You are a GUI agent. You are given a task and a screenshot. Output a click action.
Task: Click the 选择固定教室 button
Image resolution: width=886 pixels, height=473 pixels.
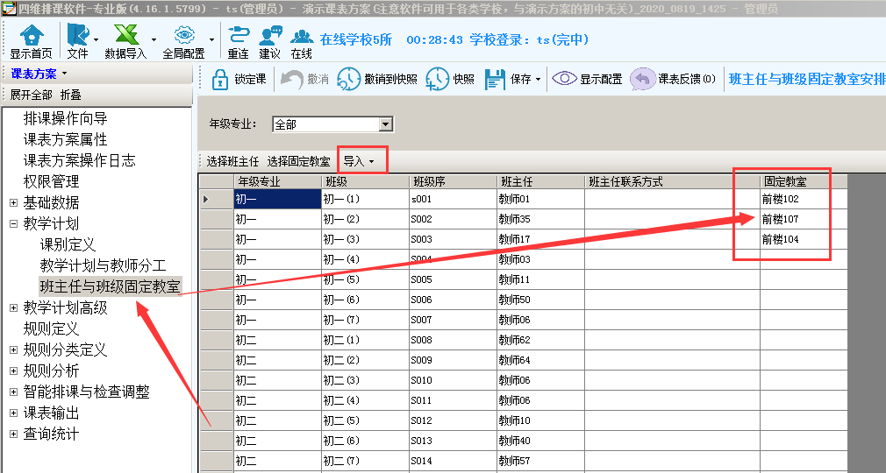point(298,161)
